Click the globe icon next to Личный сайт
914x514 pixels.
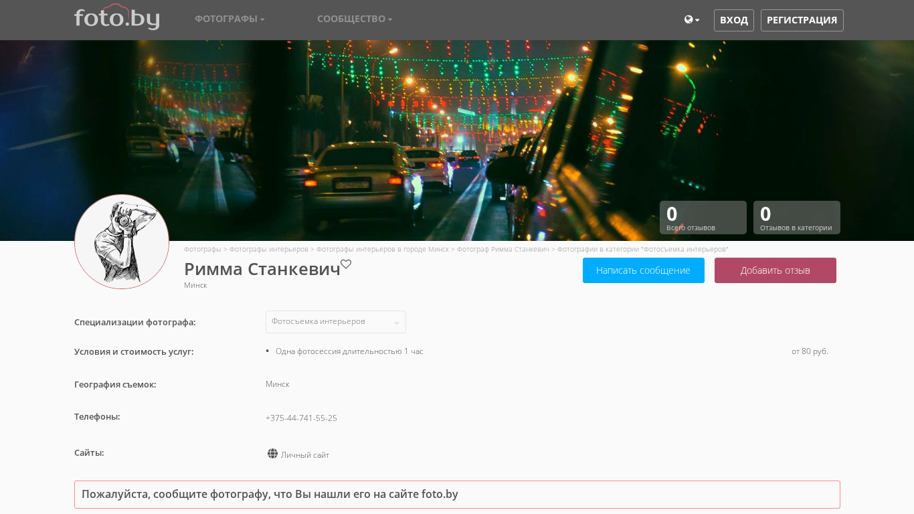coord(272,454)
